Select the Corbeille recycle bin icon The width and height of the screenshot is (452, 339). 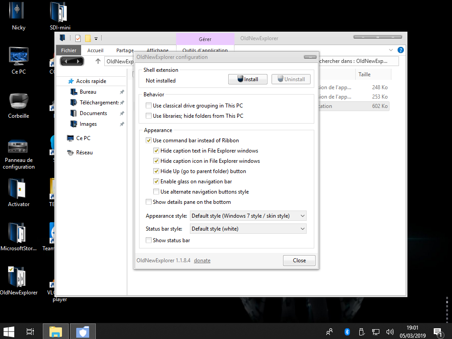[x=19, y=105]
